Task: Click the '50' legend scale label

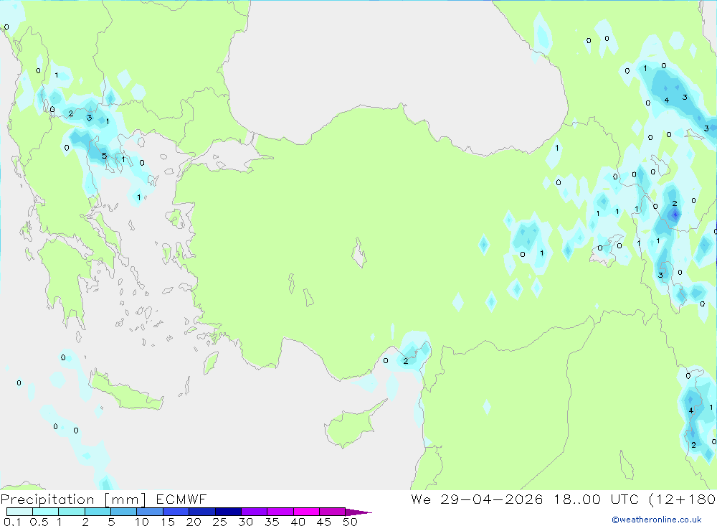Action: coord(350,522)
